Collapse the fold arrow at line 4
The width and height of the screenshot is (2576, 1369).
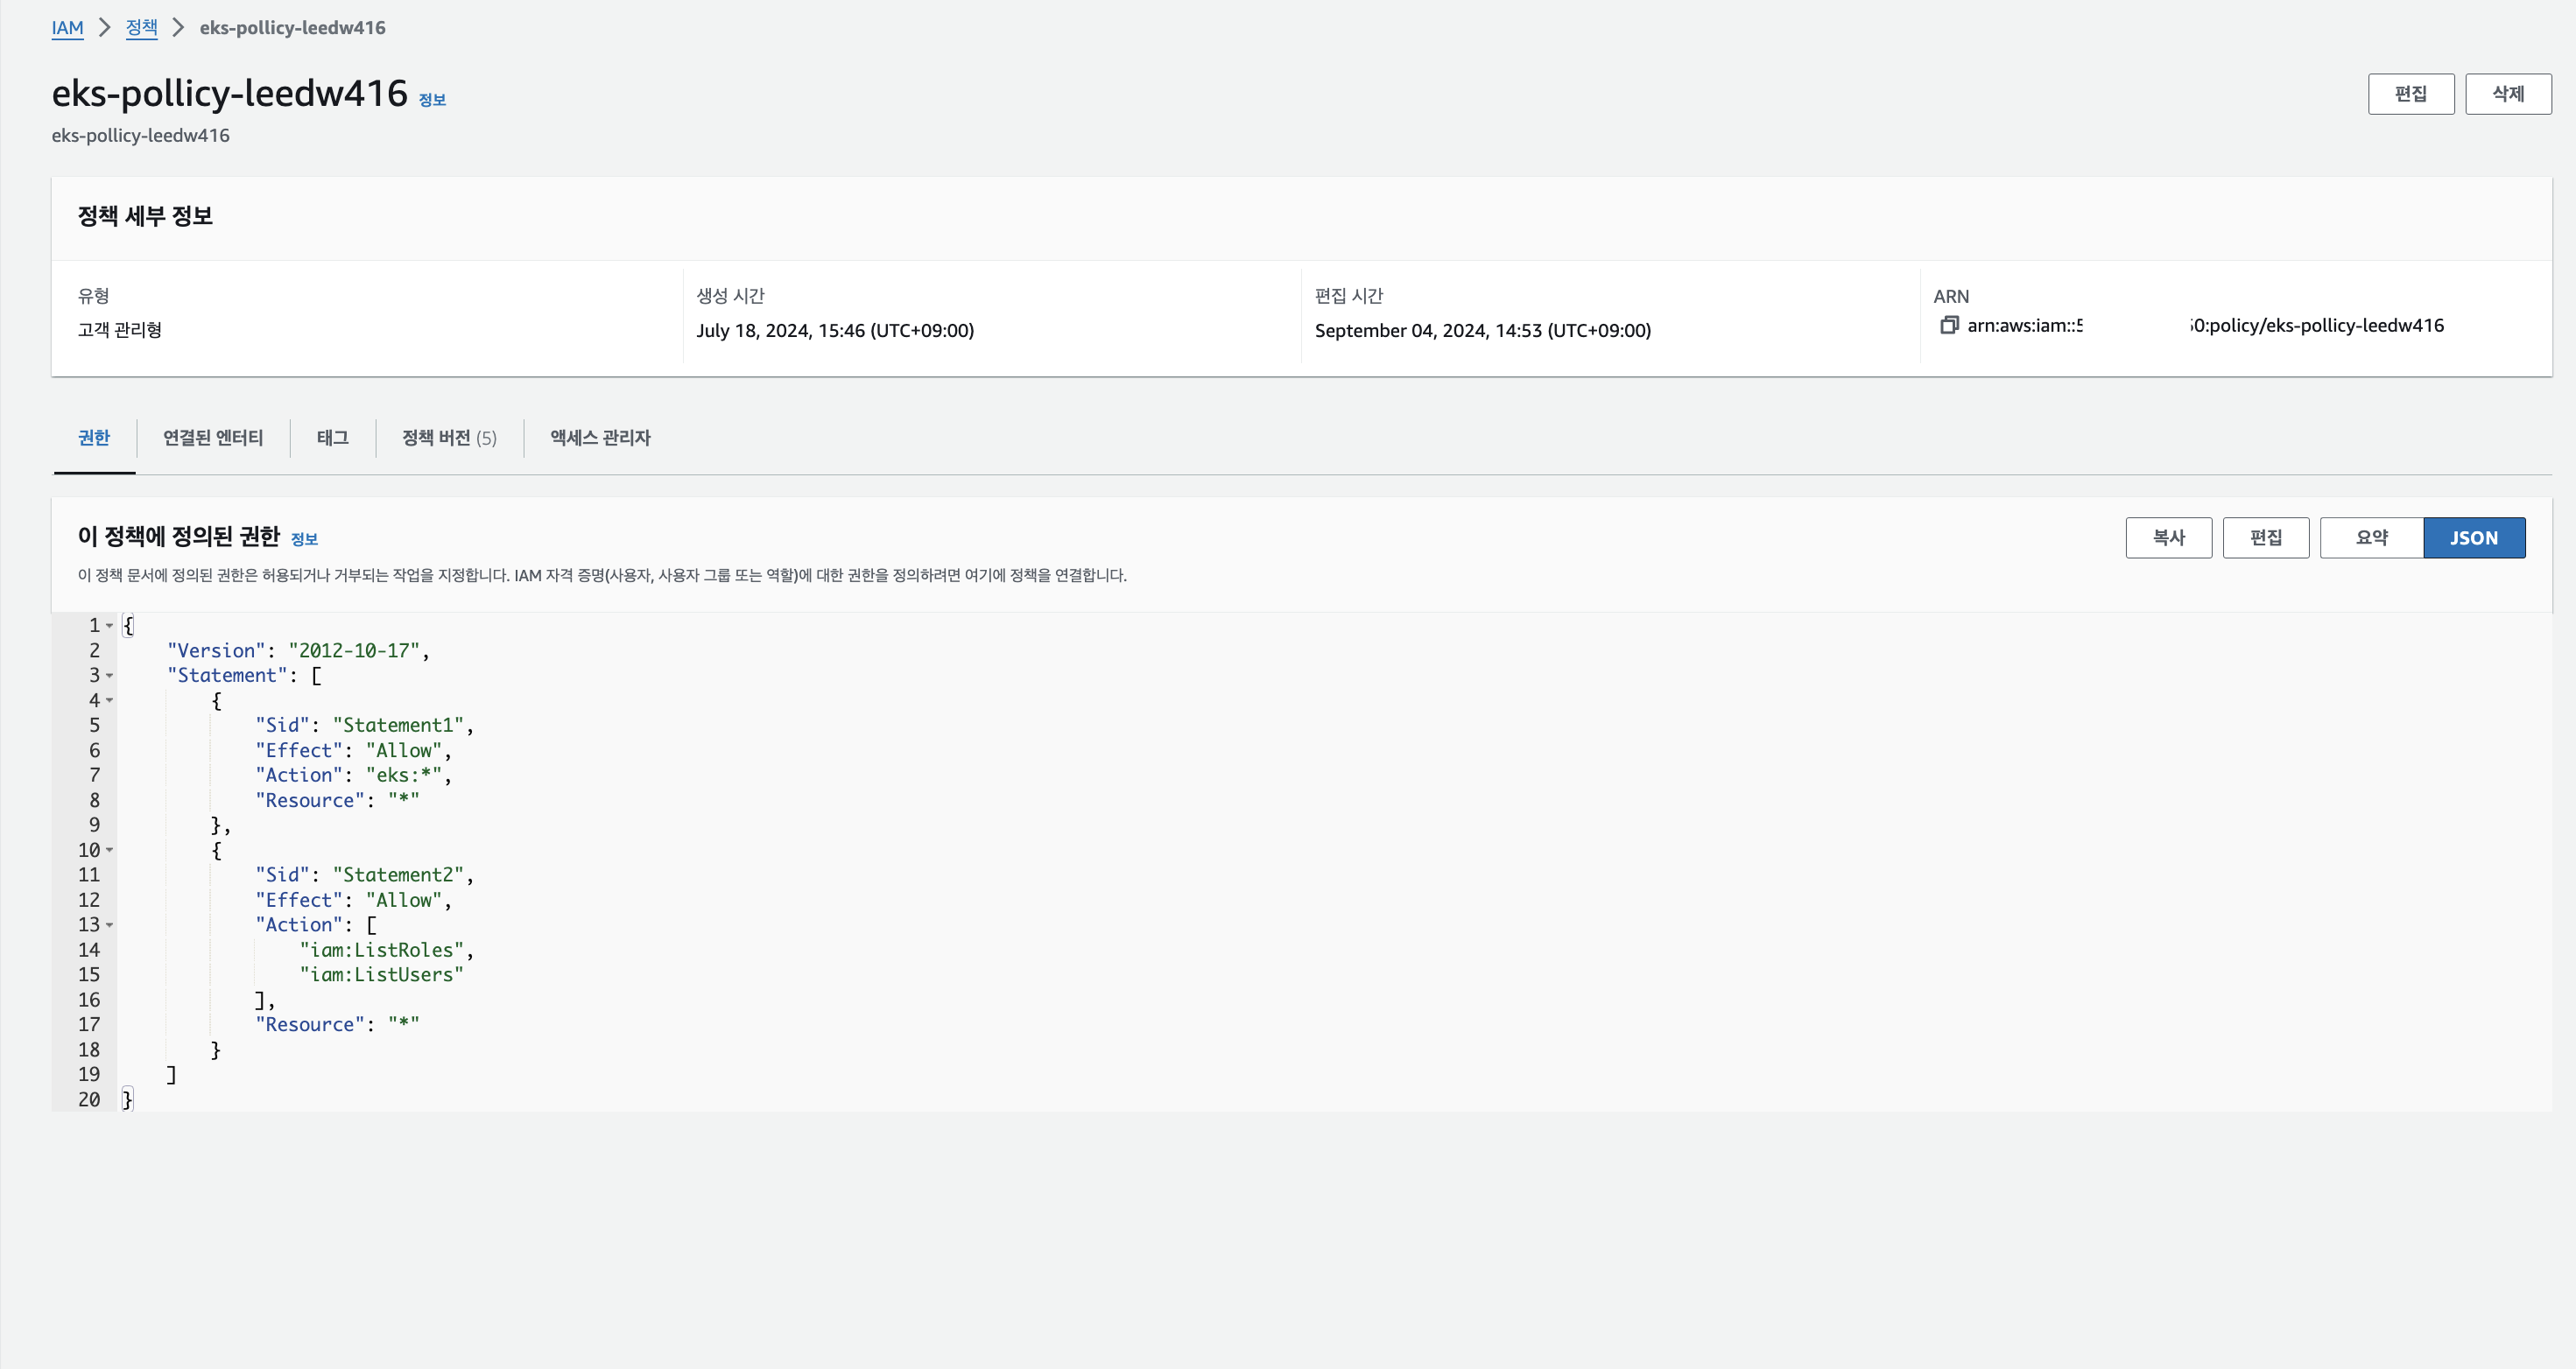109,701
